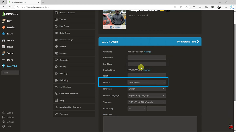
Task: Click the Membership / Payment icon
Action: [56, 107]
